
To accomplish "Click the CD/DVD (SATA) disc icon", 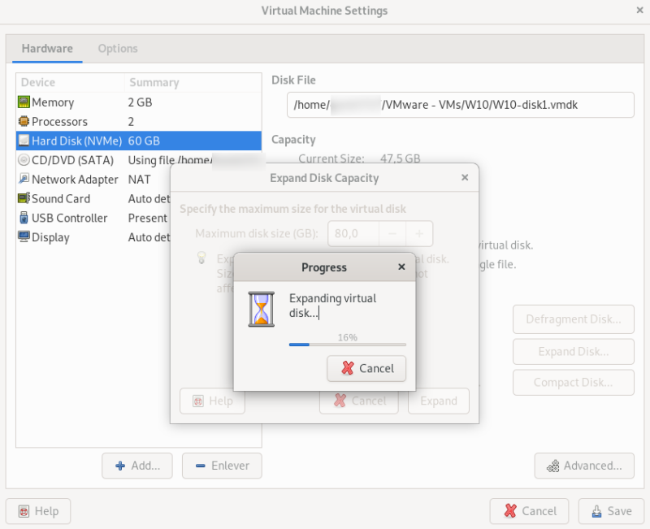I will (24, 160).
